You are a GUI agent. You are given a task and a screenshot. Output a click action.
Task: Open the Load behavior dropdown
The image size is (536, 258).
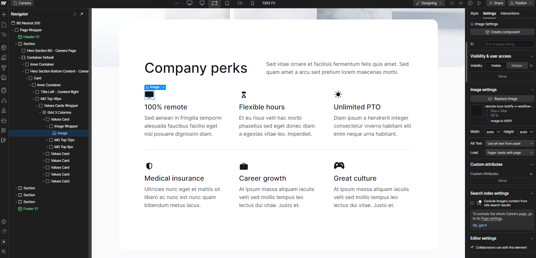509,153
